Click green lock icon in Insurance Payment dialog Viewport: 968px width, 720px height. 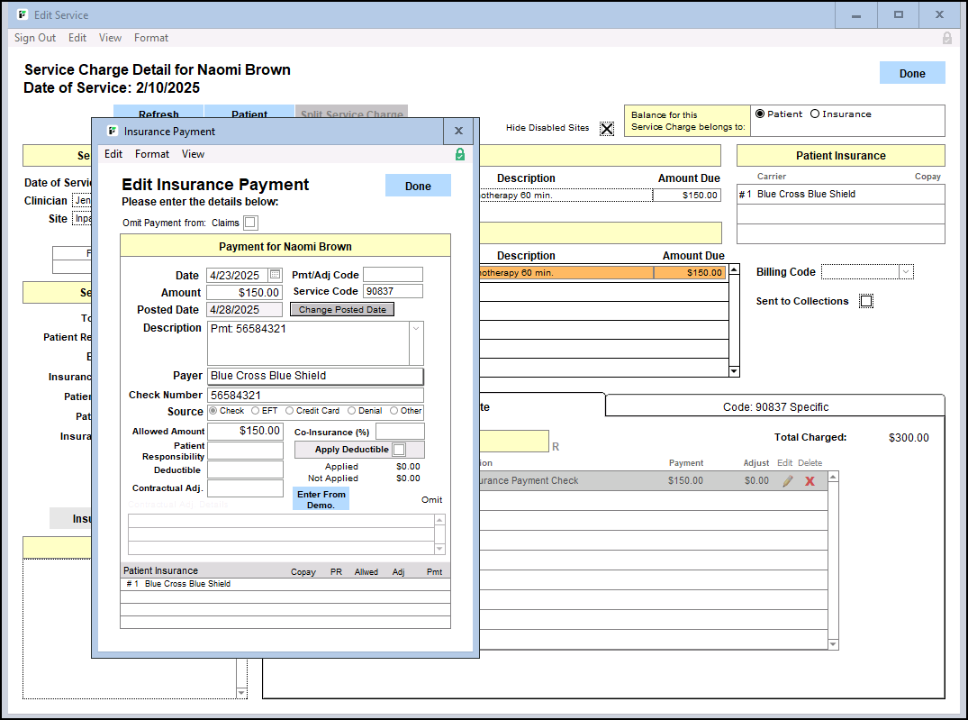click(460, 154)
